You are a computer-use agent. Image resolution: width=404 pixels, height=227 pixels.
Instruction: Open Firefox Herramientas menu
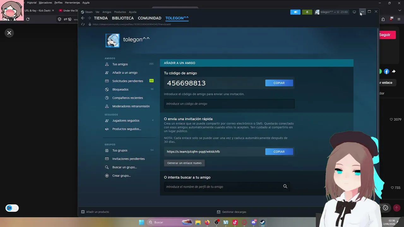point(72,3)
